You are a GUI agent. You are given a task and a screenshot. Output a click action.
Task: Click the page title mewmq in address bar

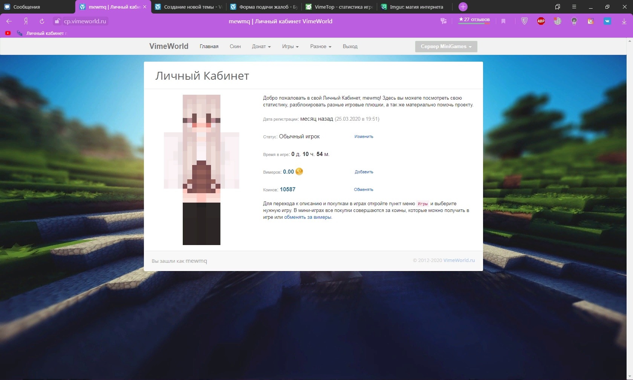pyautogui.click(x=280, y=21)
